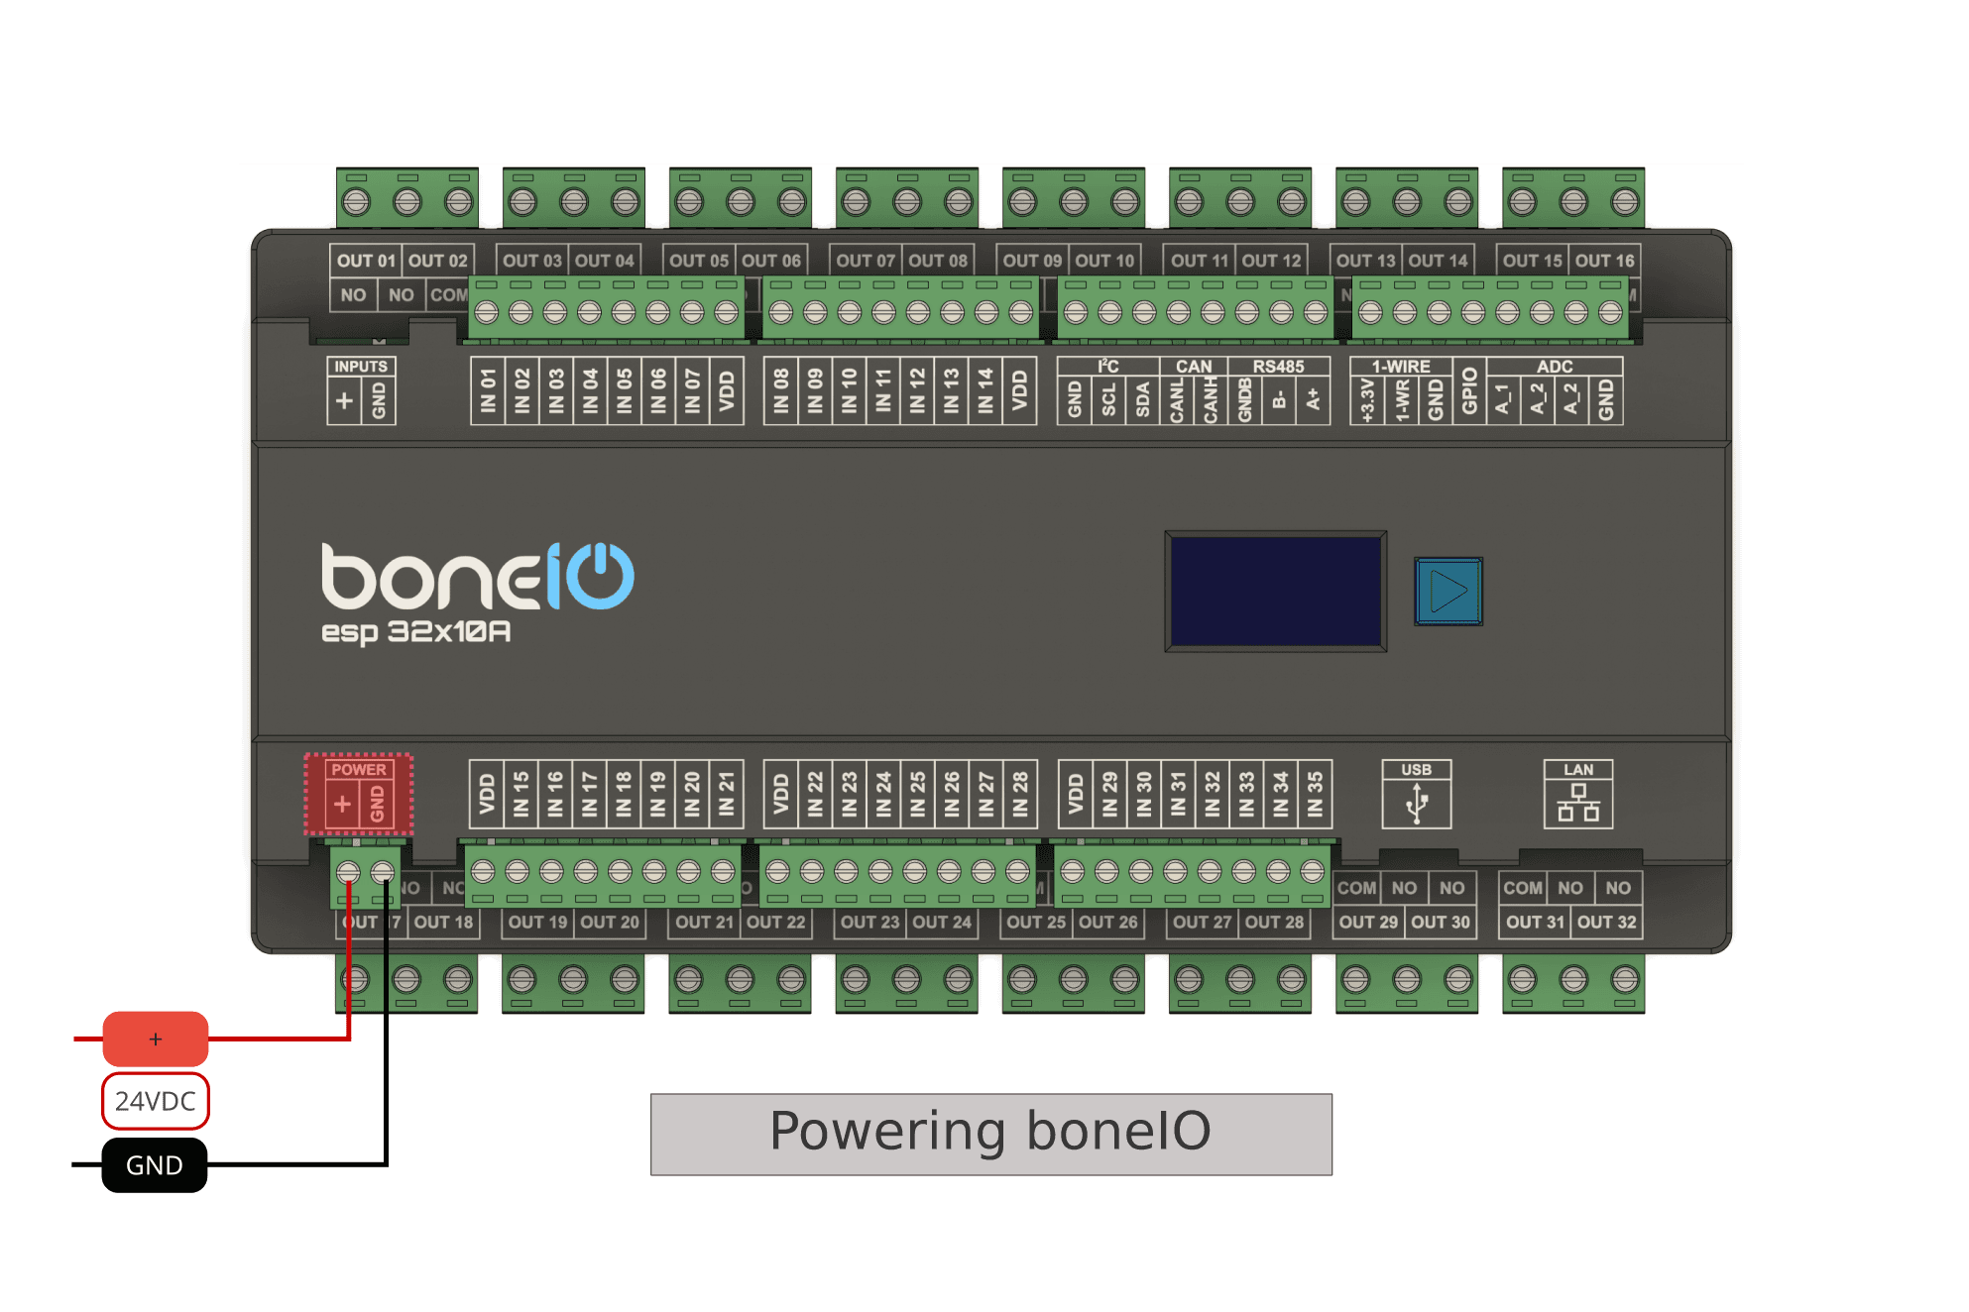1969x1312 pixels.
Task: Click the OUT 13 label
Action: (1365, 261)
